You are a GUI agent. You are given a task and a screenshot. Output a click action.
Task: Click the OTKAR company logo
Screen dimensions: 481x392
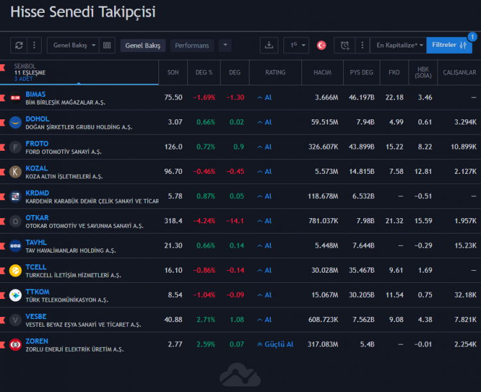point(15,221)
